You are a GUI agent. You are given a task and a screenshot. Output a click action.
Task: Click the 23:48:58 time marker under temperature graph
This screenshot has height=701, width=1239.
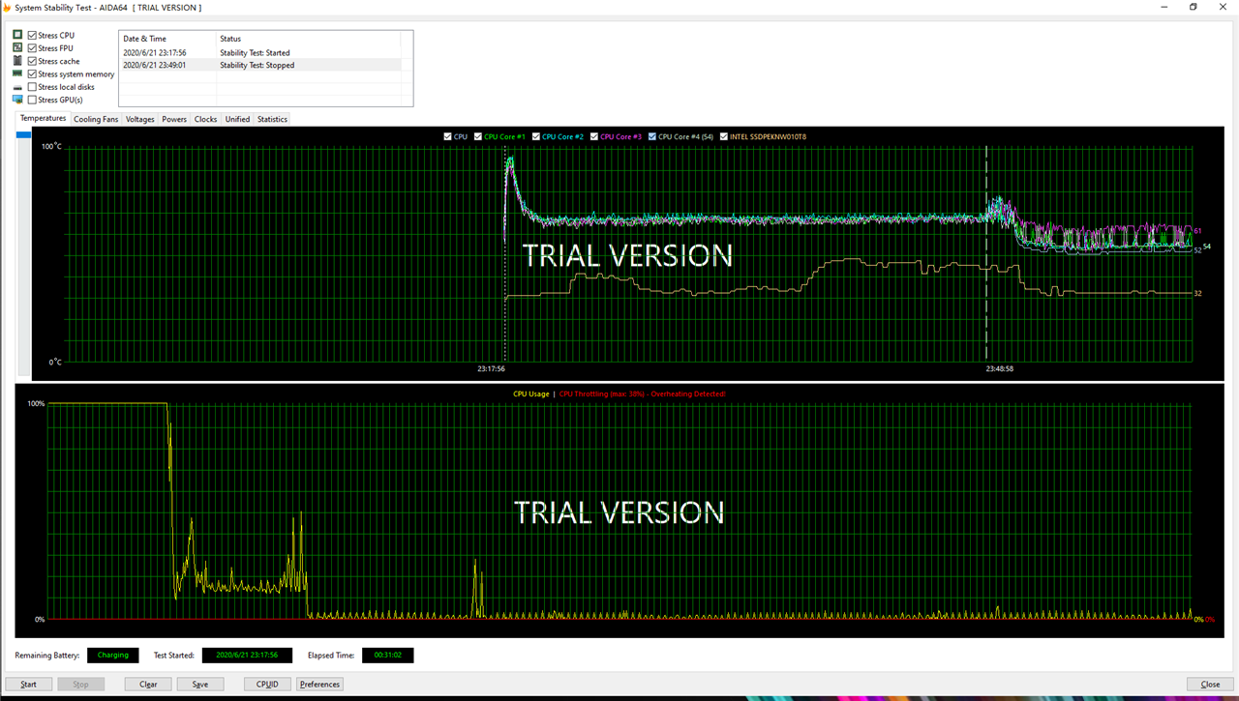[x=1000, y=368]
